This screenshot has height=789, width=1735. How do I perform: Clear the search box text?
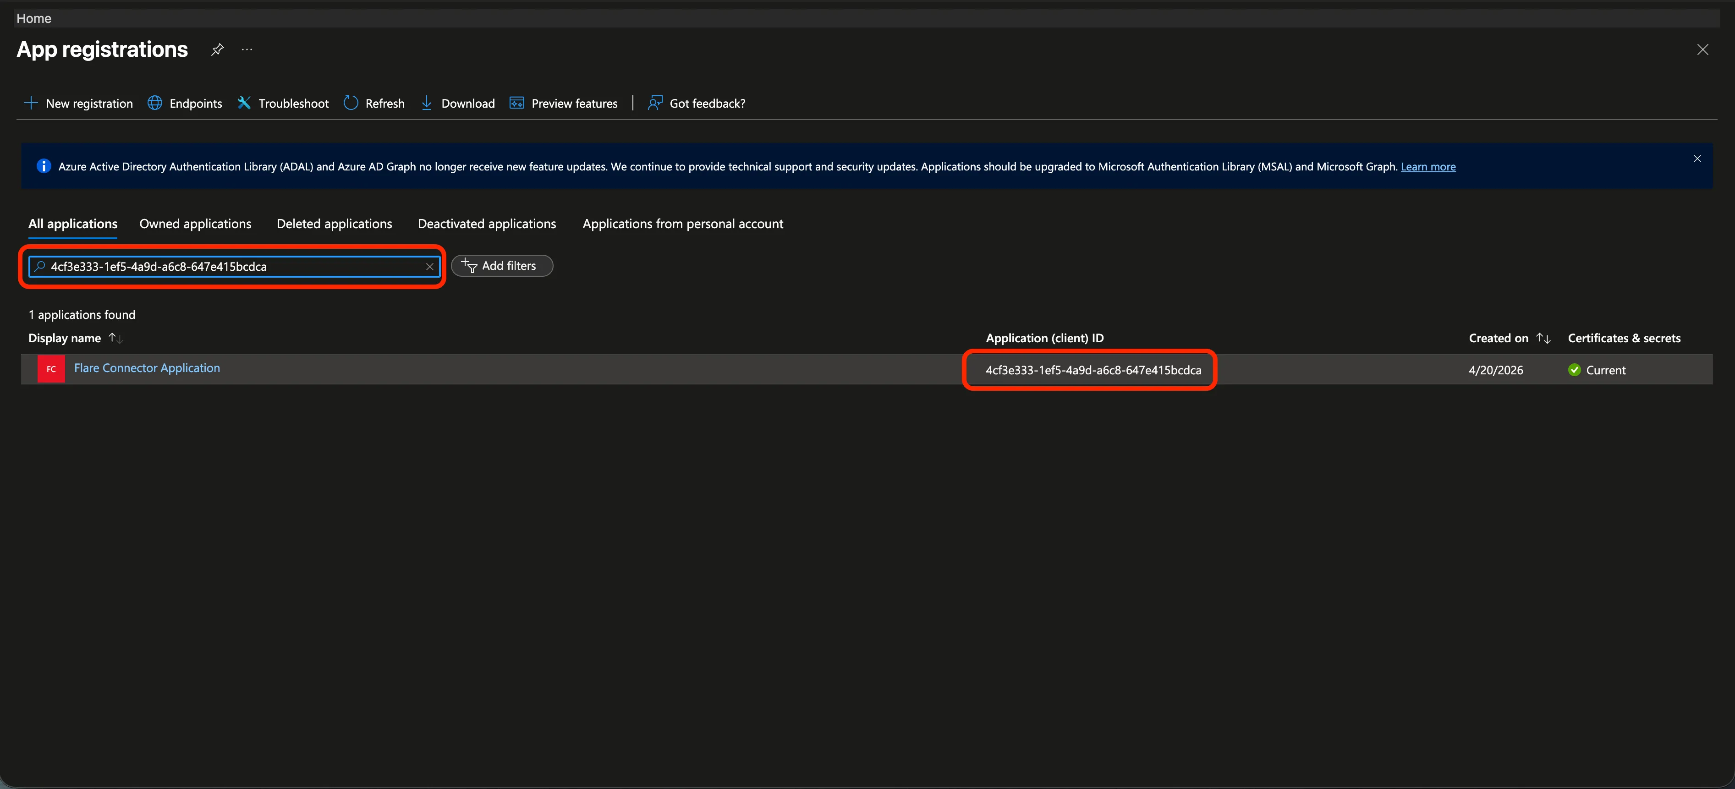pos(430,267)
